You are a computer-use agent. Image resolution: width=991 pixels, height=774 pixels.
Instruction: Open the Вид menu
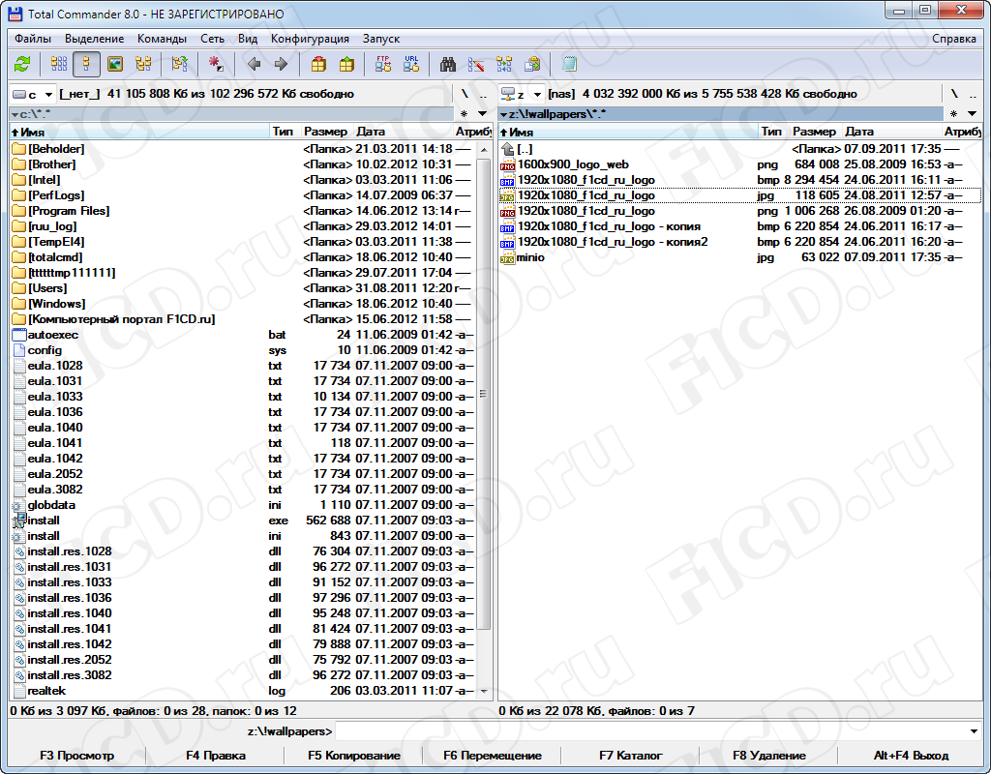click(248, 39)
